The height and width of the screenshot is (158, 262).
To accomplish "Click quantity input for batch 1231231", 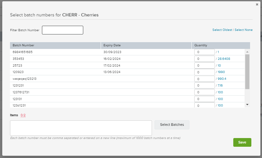I will point(204,86).
